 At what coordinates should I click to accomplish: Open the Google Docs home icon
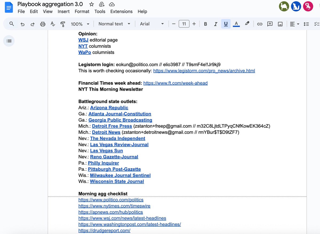9,7
